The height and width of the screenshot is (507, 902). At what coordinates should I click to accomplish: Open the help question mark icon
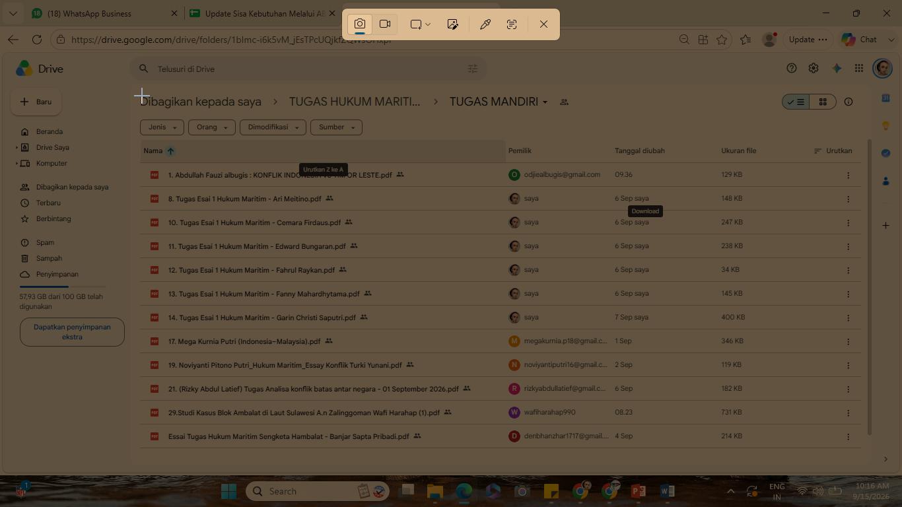coord(792,69)
